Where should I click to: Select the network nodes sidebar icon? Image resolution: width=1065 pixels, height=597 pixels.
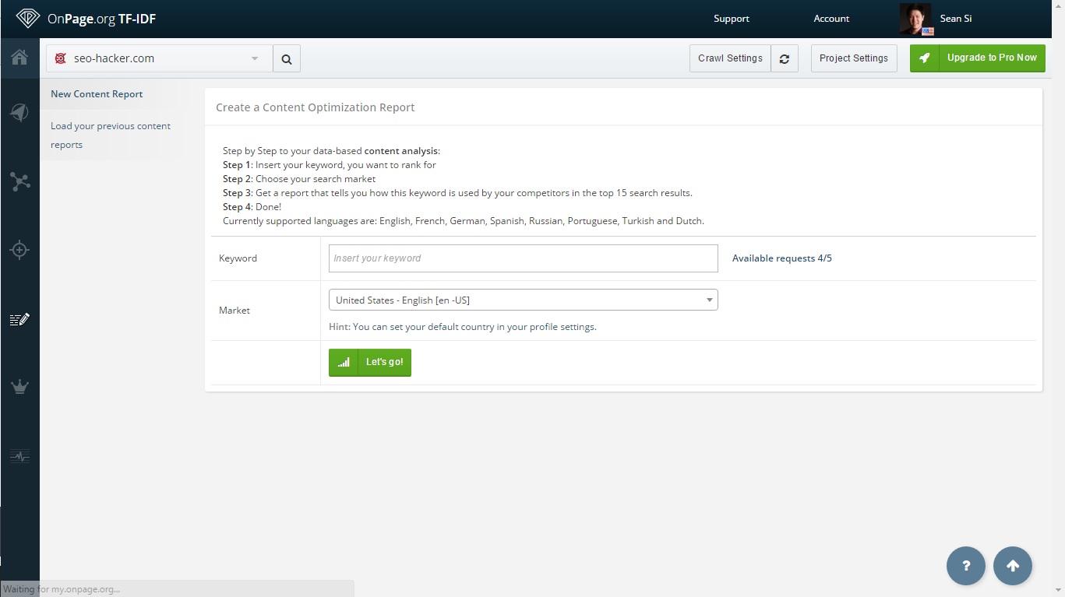pos(19,181)
